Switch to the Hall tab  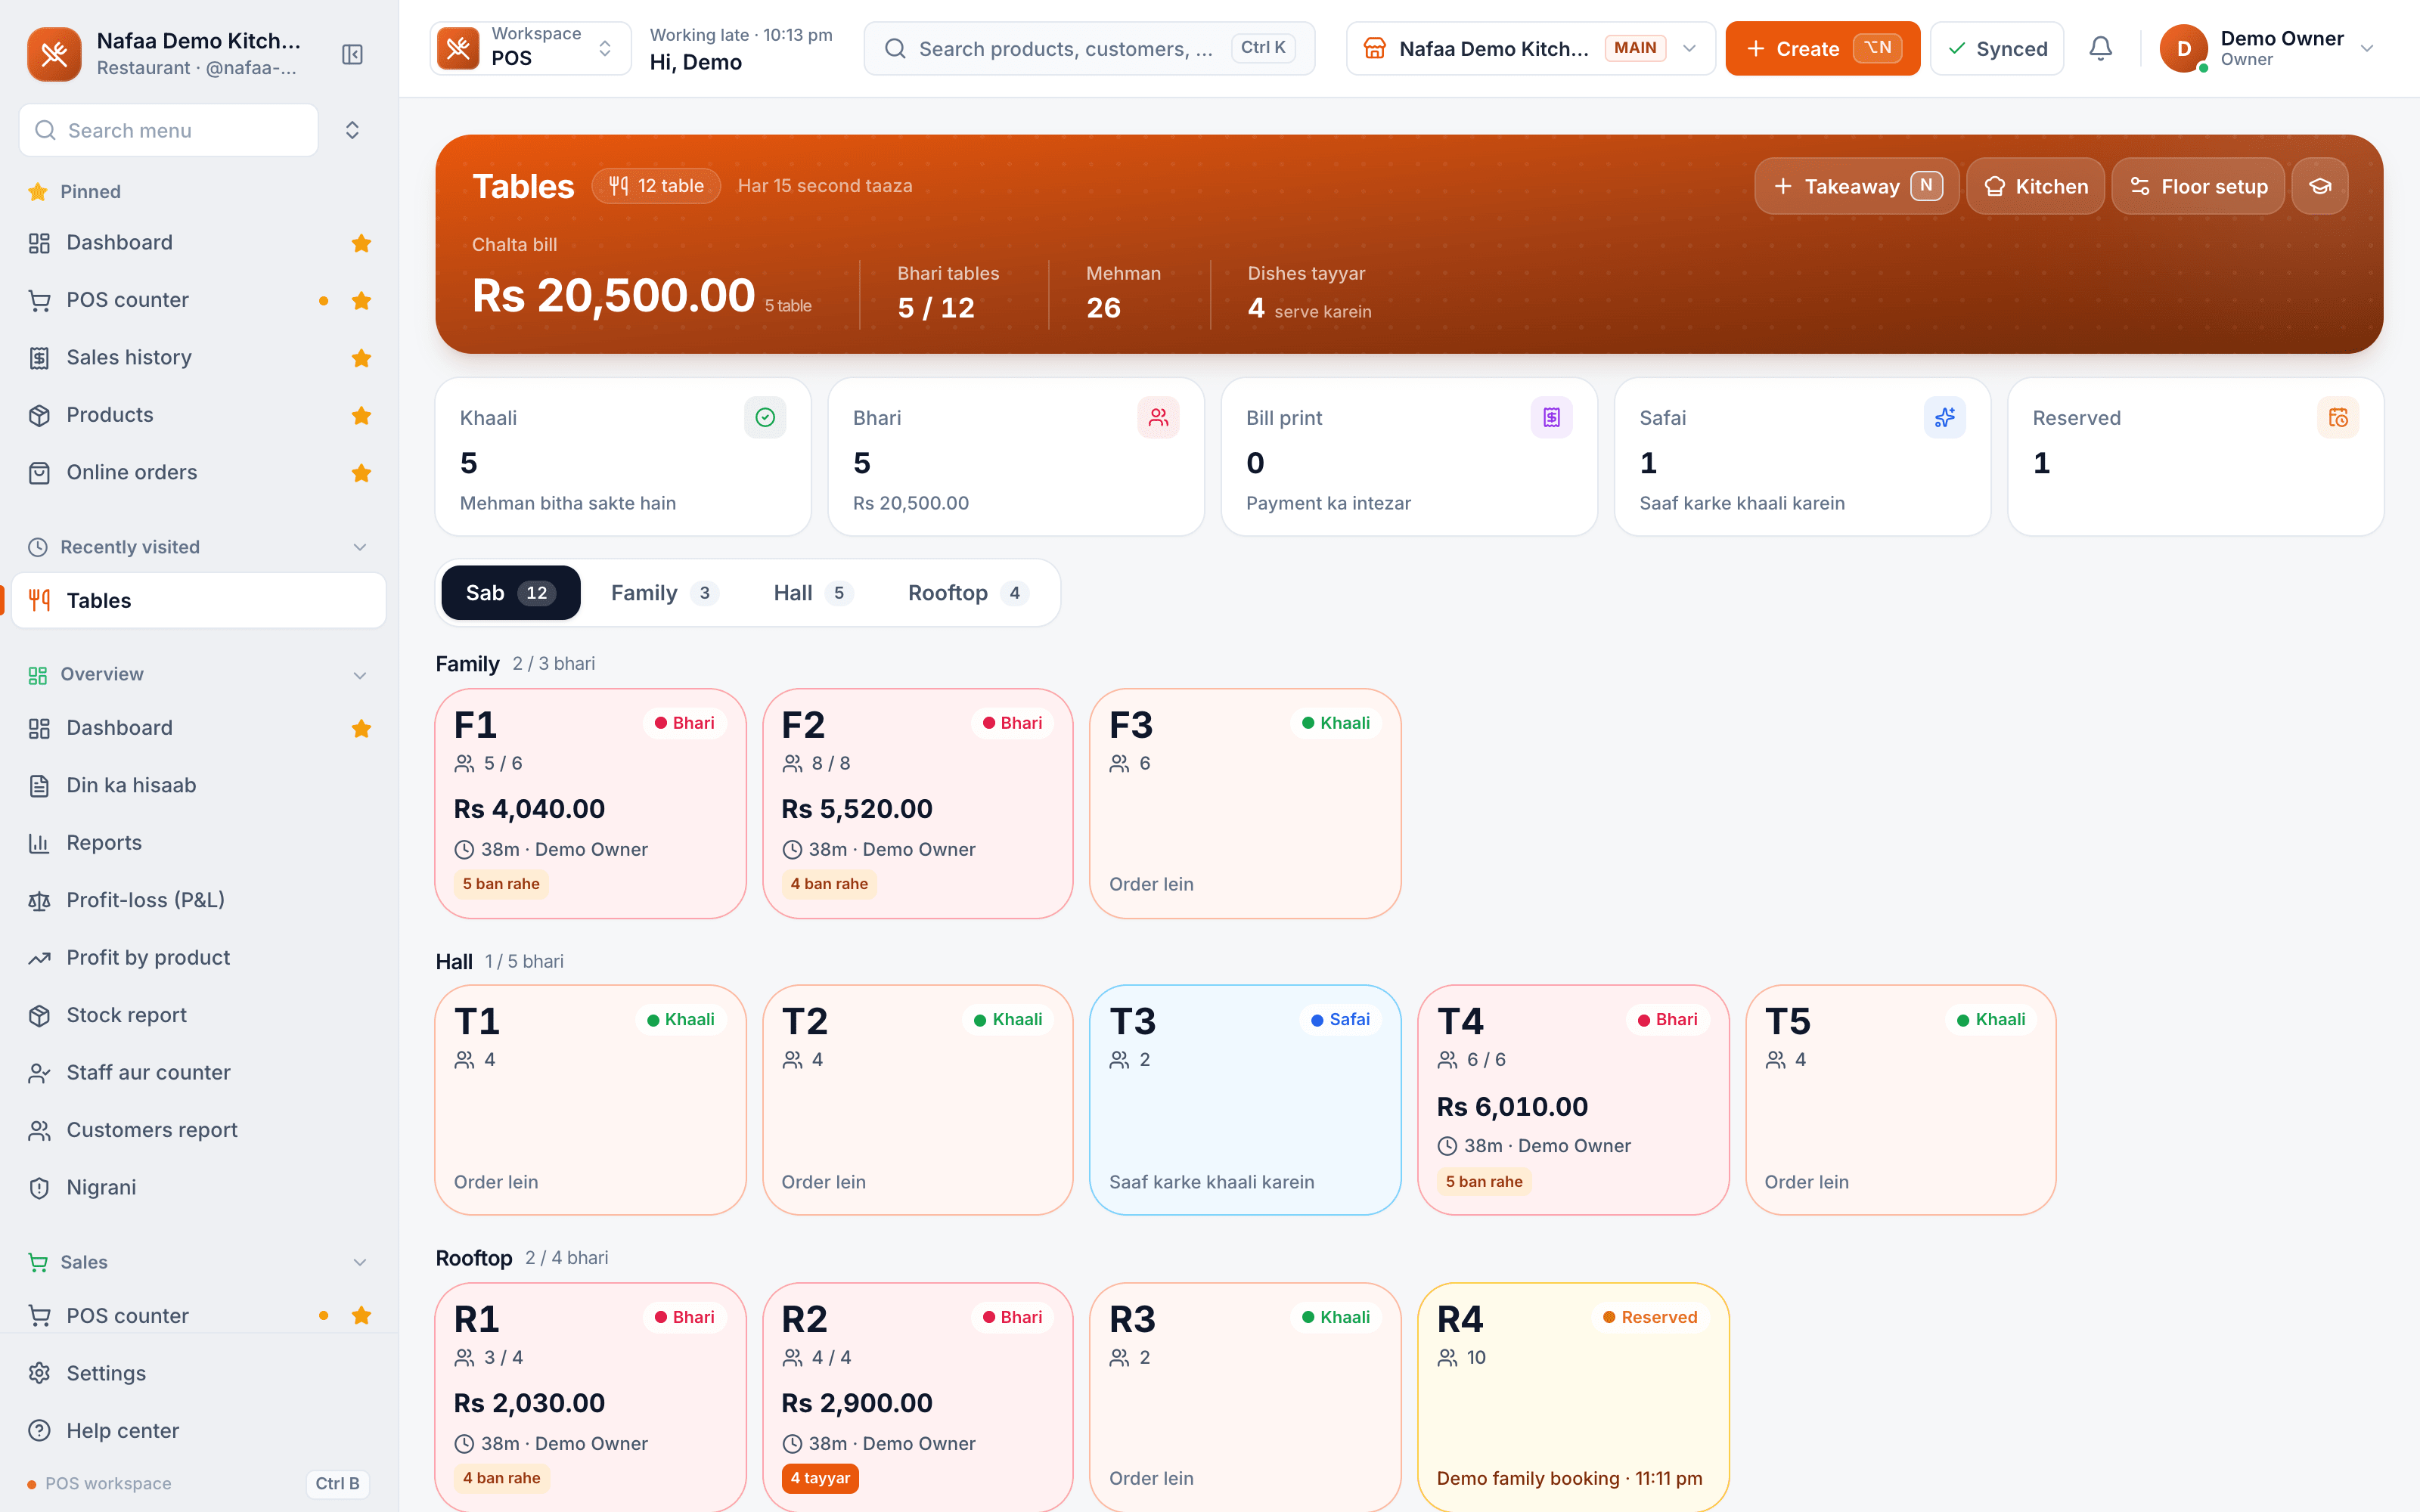tap(813, 593)
